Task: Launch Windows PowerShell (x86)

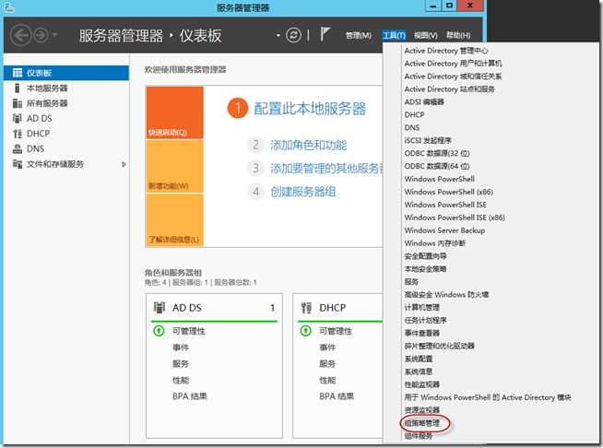Action: point(449,192)
